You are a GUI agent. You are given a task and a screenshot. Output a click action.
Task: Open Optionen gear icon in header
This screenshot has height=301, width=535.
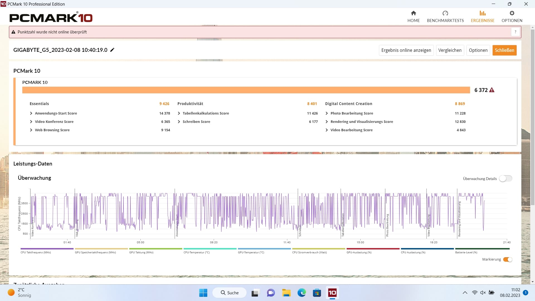tap(512, 13)
